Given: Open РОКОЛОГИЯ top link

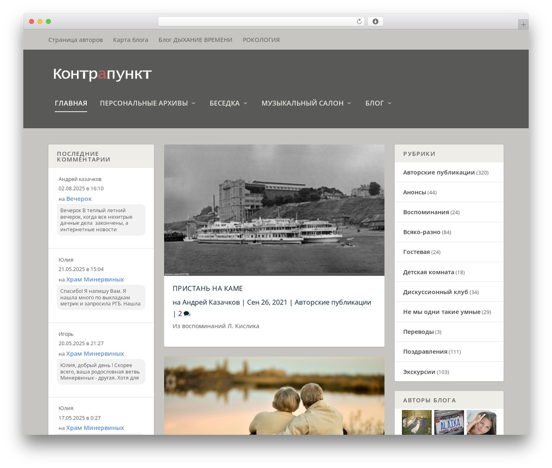Looking at the screenshot, I should pos(261,40).
